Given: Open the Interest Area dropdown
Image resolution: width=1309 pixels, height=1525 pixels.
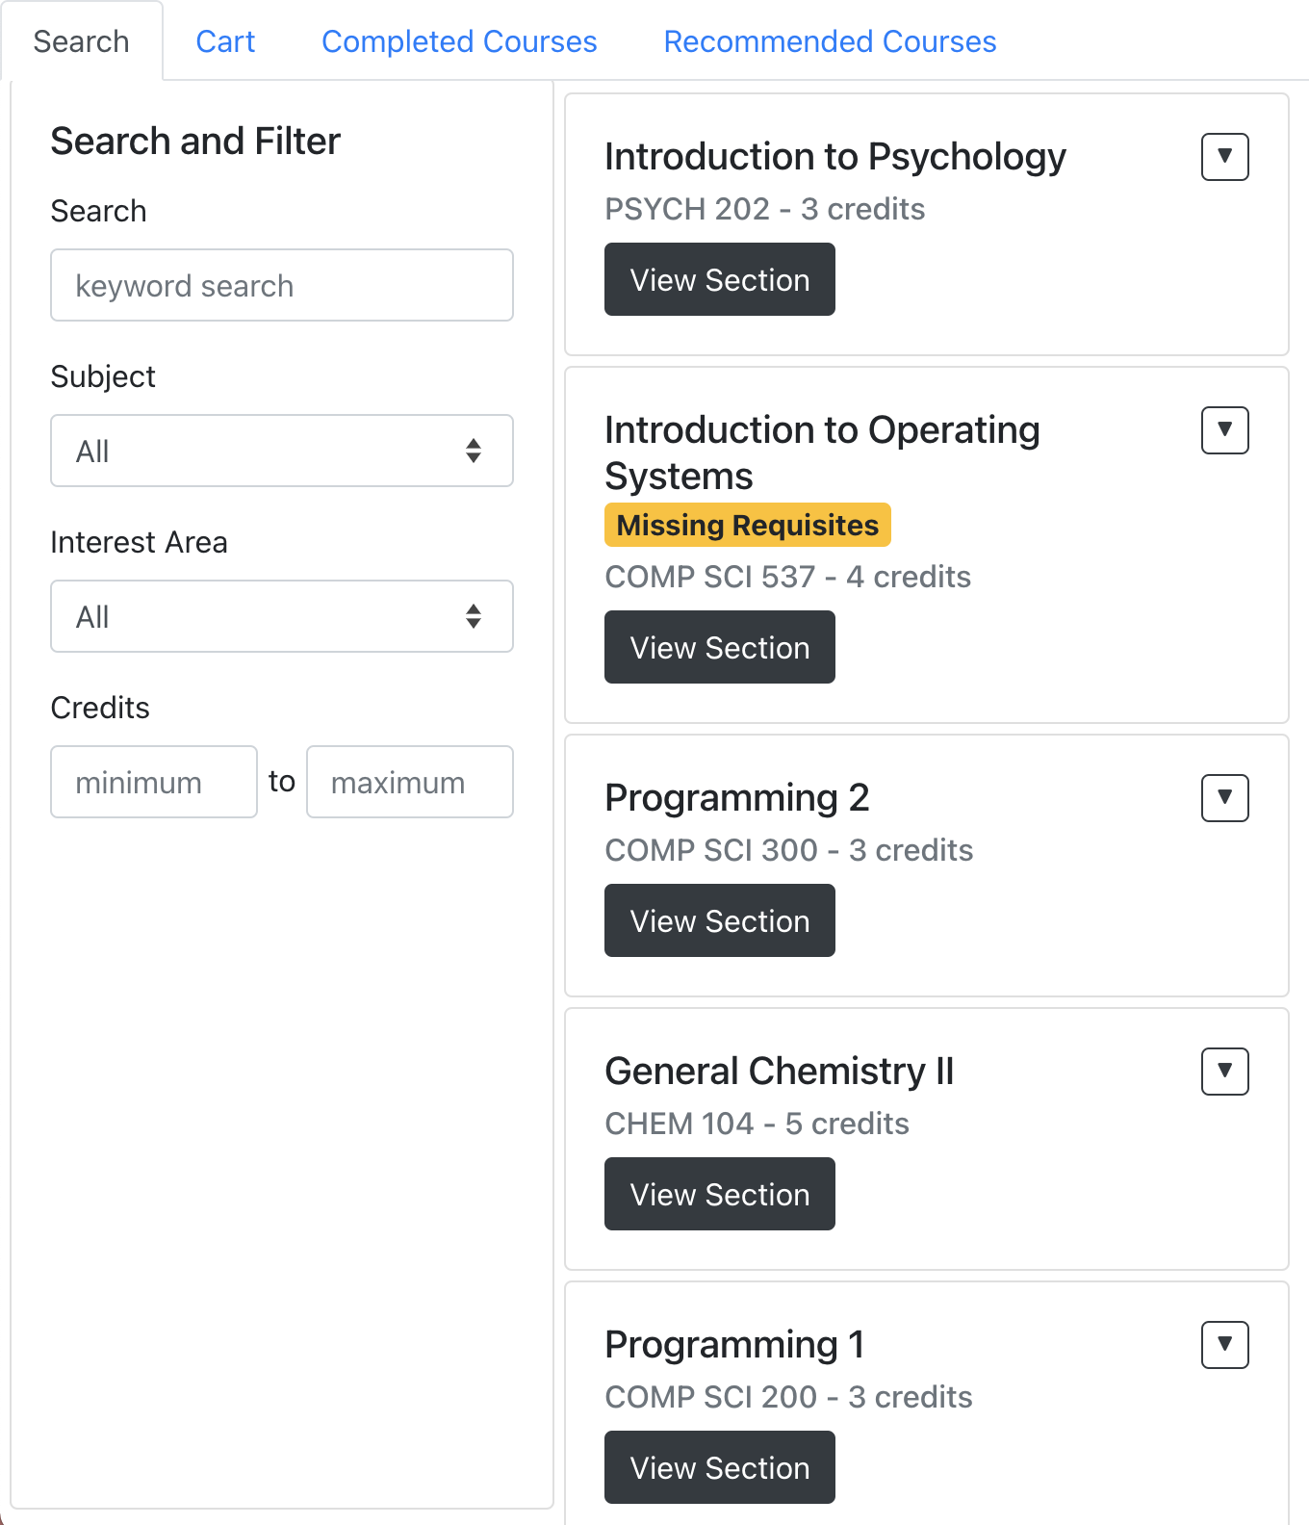Looking at the screenshot, I should coord(281,616).
